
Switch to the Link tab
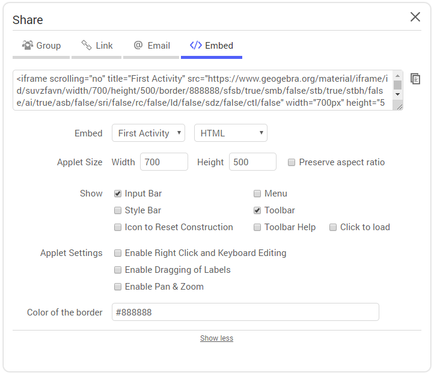pyautogui.click(x=97, y=46)
